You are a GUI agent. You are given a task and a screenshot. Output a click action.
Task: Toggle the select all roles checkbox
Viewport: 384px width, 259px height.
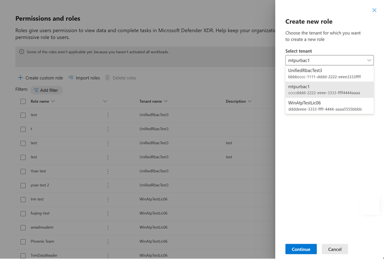(23, 102)
